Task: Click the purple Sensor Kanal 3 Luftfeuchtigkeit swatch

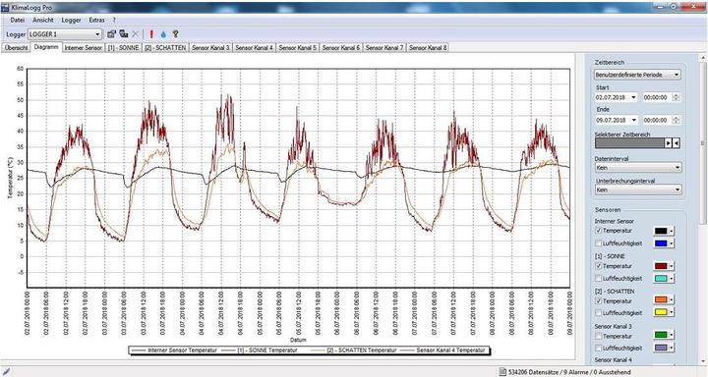Action: click(x=661, y=348)
